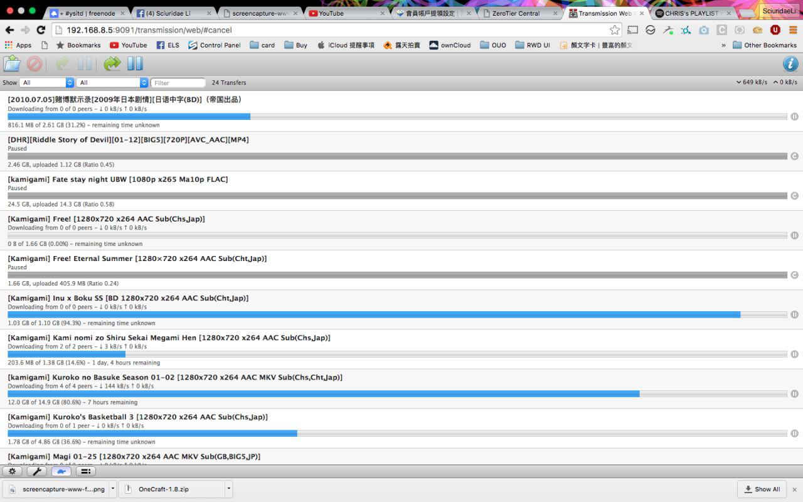Click the teal network extension icon
The height and width of the screenshot is (502, 803).
pos(686,29)
